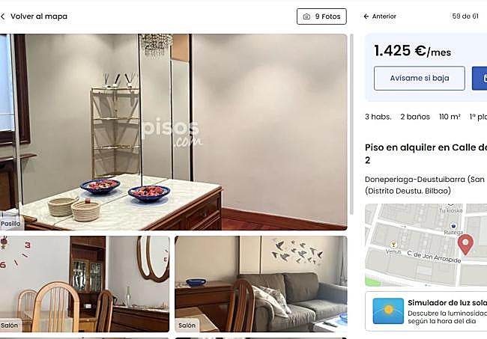Open the 9 Fotos gallery button

321,16
